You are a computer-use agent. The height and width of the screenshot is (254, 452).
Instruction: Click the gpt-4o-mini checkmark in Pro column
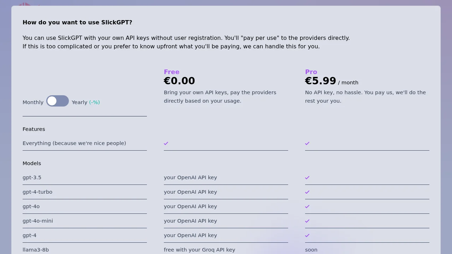tap(307, 221)
